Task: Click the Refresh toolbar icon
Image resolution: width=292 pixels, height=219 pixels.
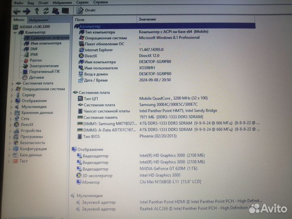Action: point(46,11)
